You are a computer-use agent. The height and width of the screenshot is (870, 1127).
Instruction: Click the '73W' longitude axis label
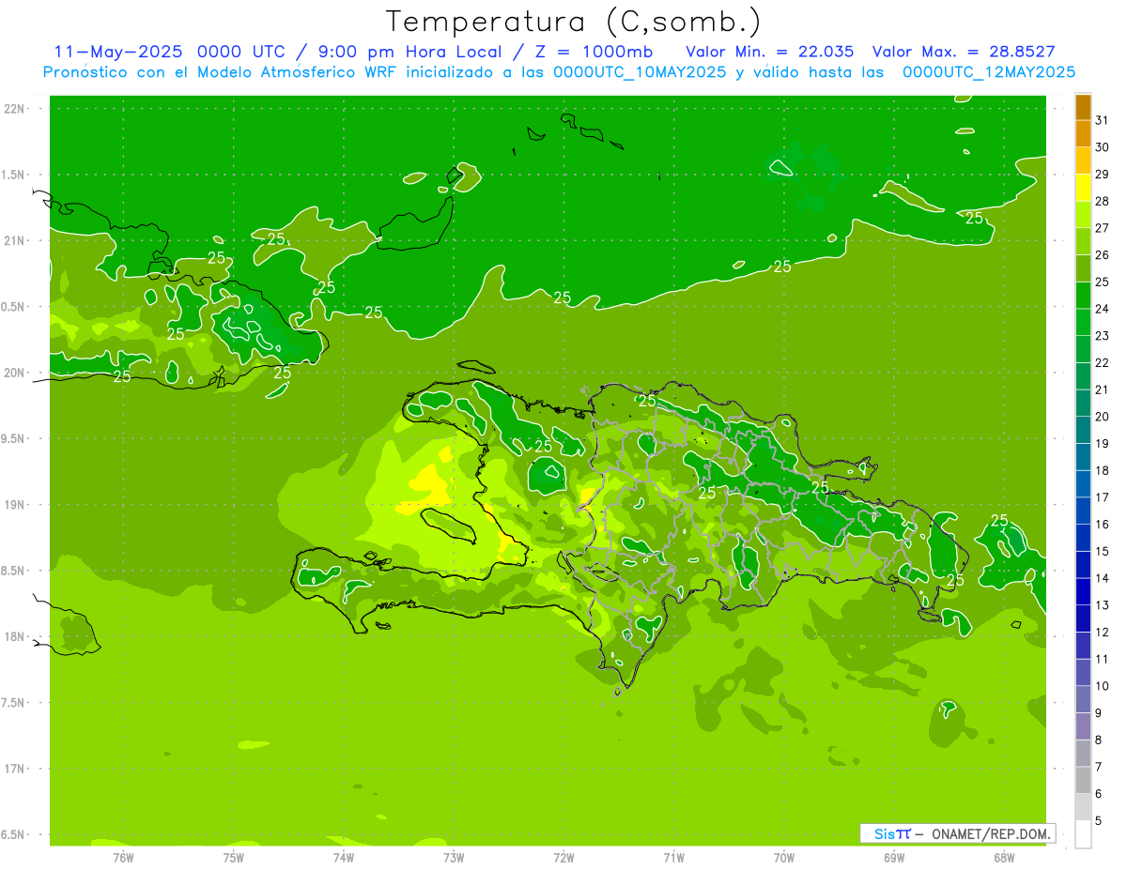point(454,858)
